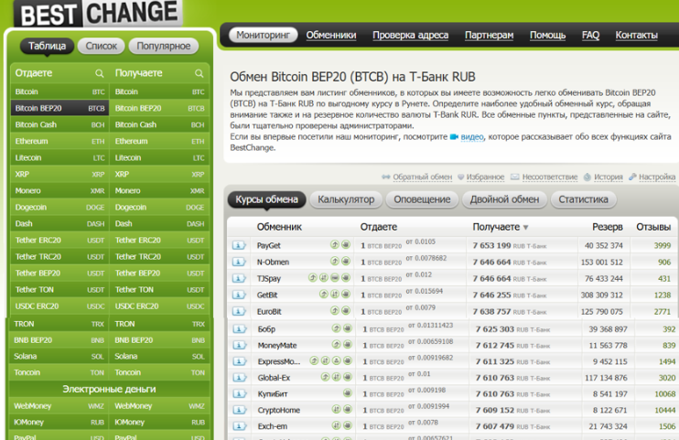679x440 pixels.
Task: Click the Отзывы column header
Action: (653, 227)
